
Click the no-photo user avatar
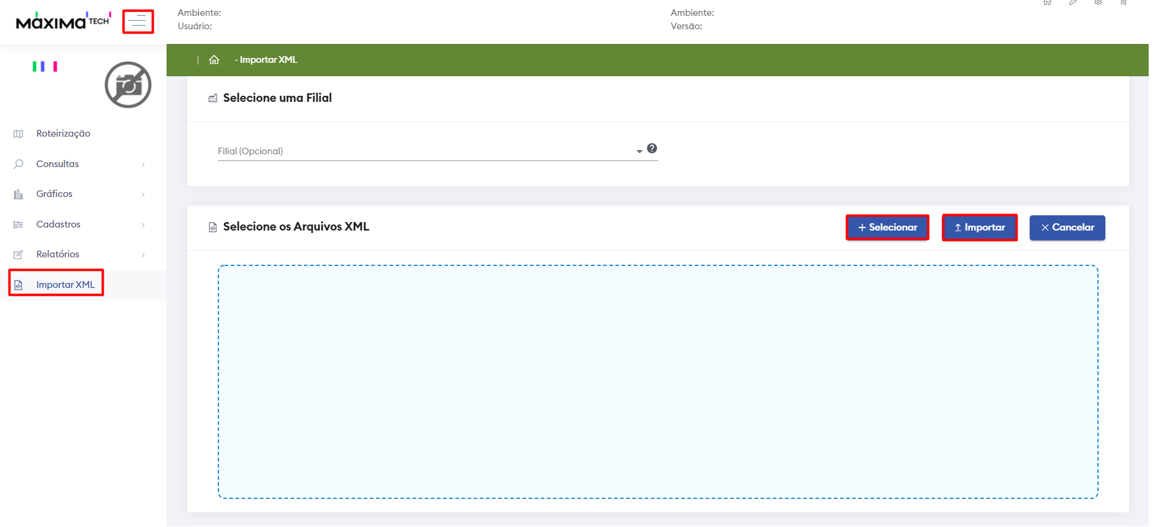click(128, 85)
